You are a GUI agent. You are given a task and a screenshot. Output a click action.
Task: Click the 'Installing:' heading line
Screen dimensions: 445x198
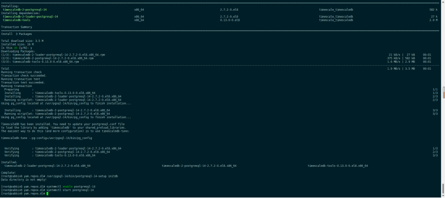[11, 6]
